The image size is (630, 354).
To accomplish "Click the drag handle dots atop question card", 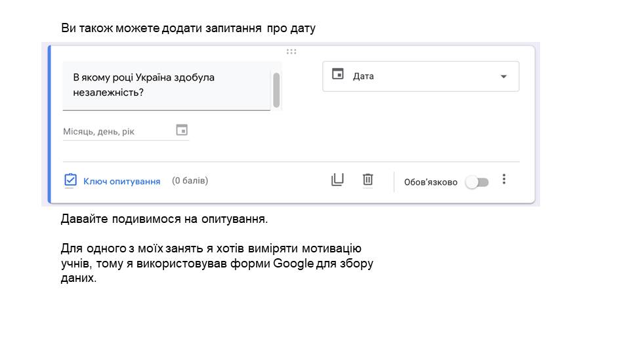I will (291, 52).
